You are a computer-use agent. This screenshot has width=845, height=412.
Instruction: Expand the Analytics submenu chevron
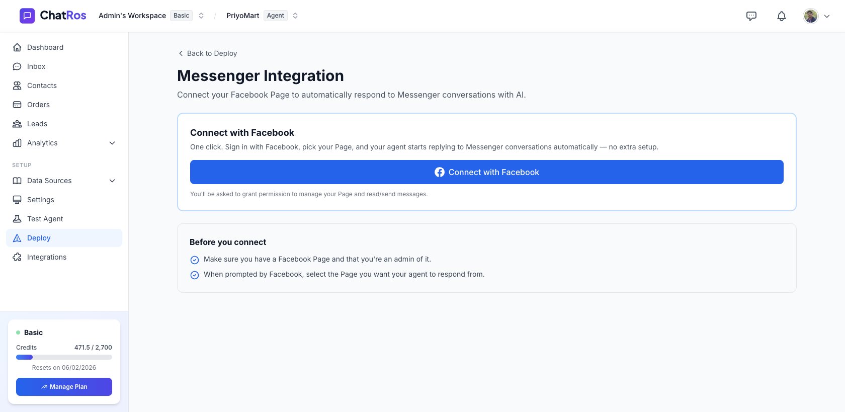pos(112,143)
